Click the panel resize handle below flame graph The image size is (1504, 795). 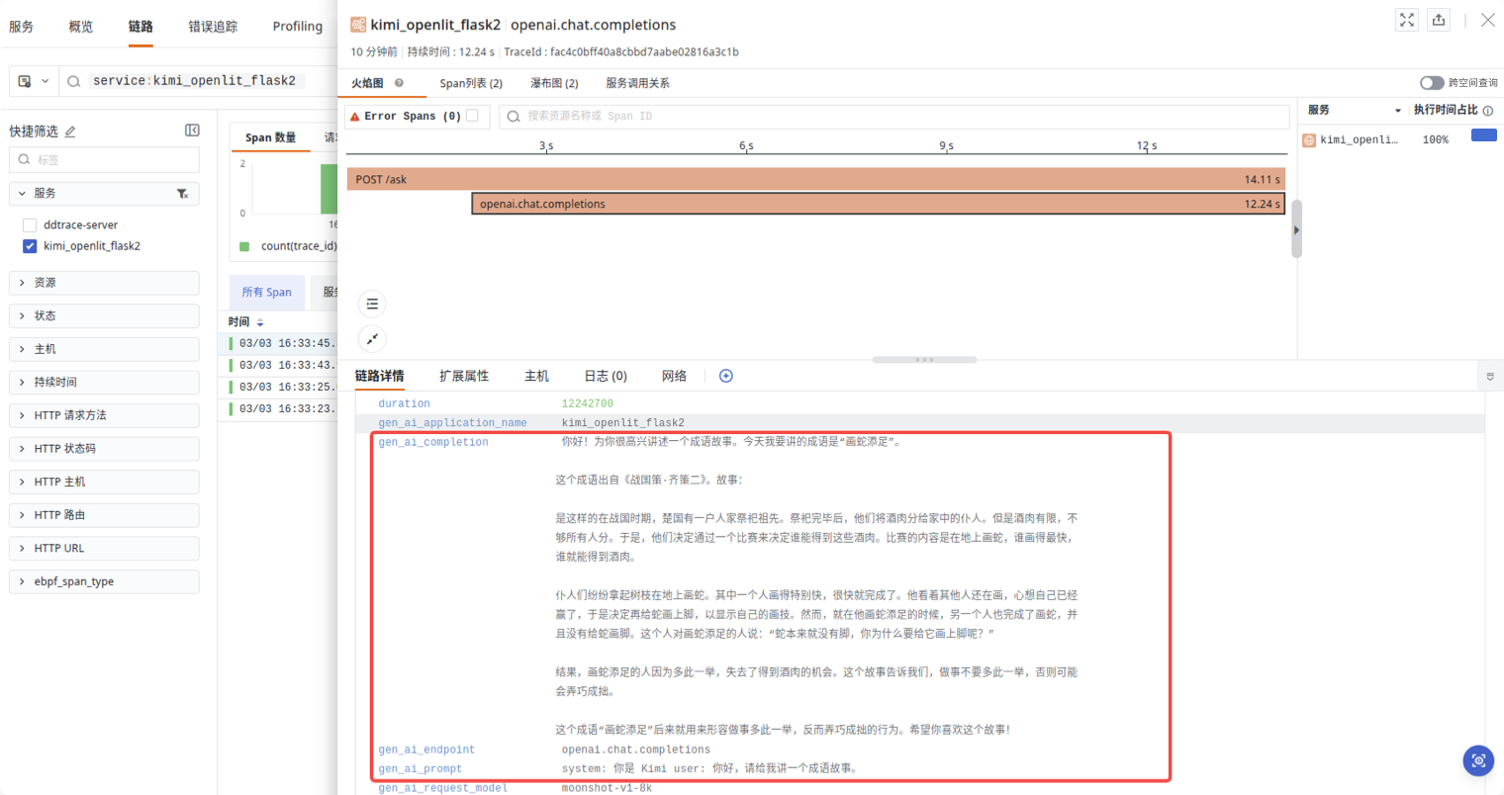[924, 360]
